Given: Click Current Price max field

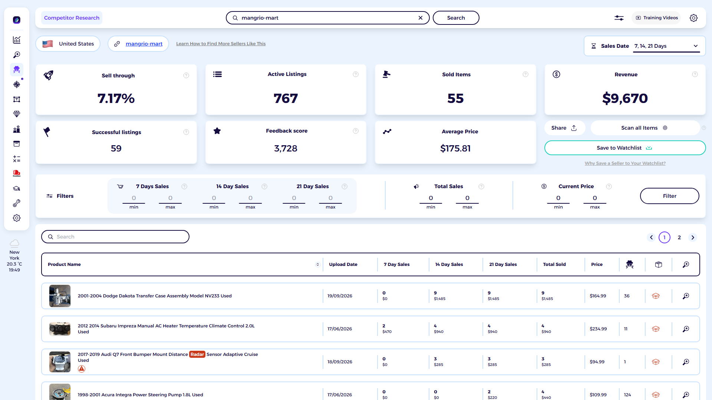Looking at the screenshot, I should [x=595, y=199].
